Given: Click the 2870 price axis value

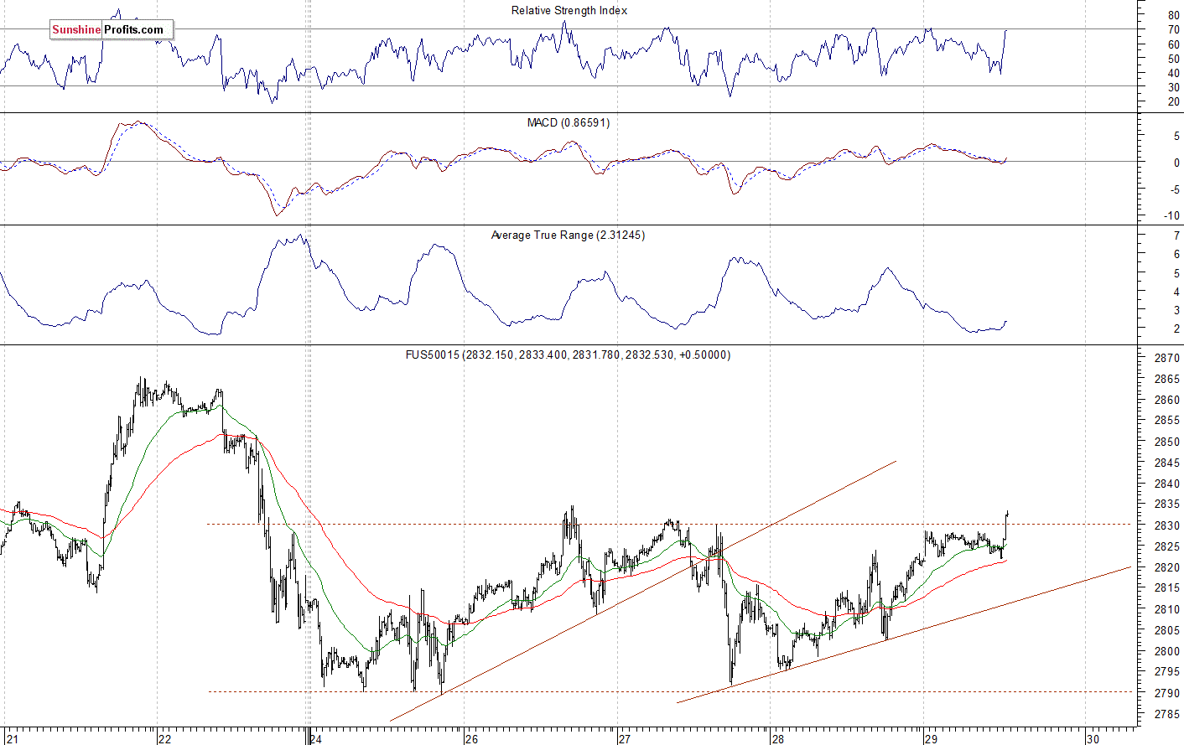Looking at the screenshot, I should pos(1166,358).
